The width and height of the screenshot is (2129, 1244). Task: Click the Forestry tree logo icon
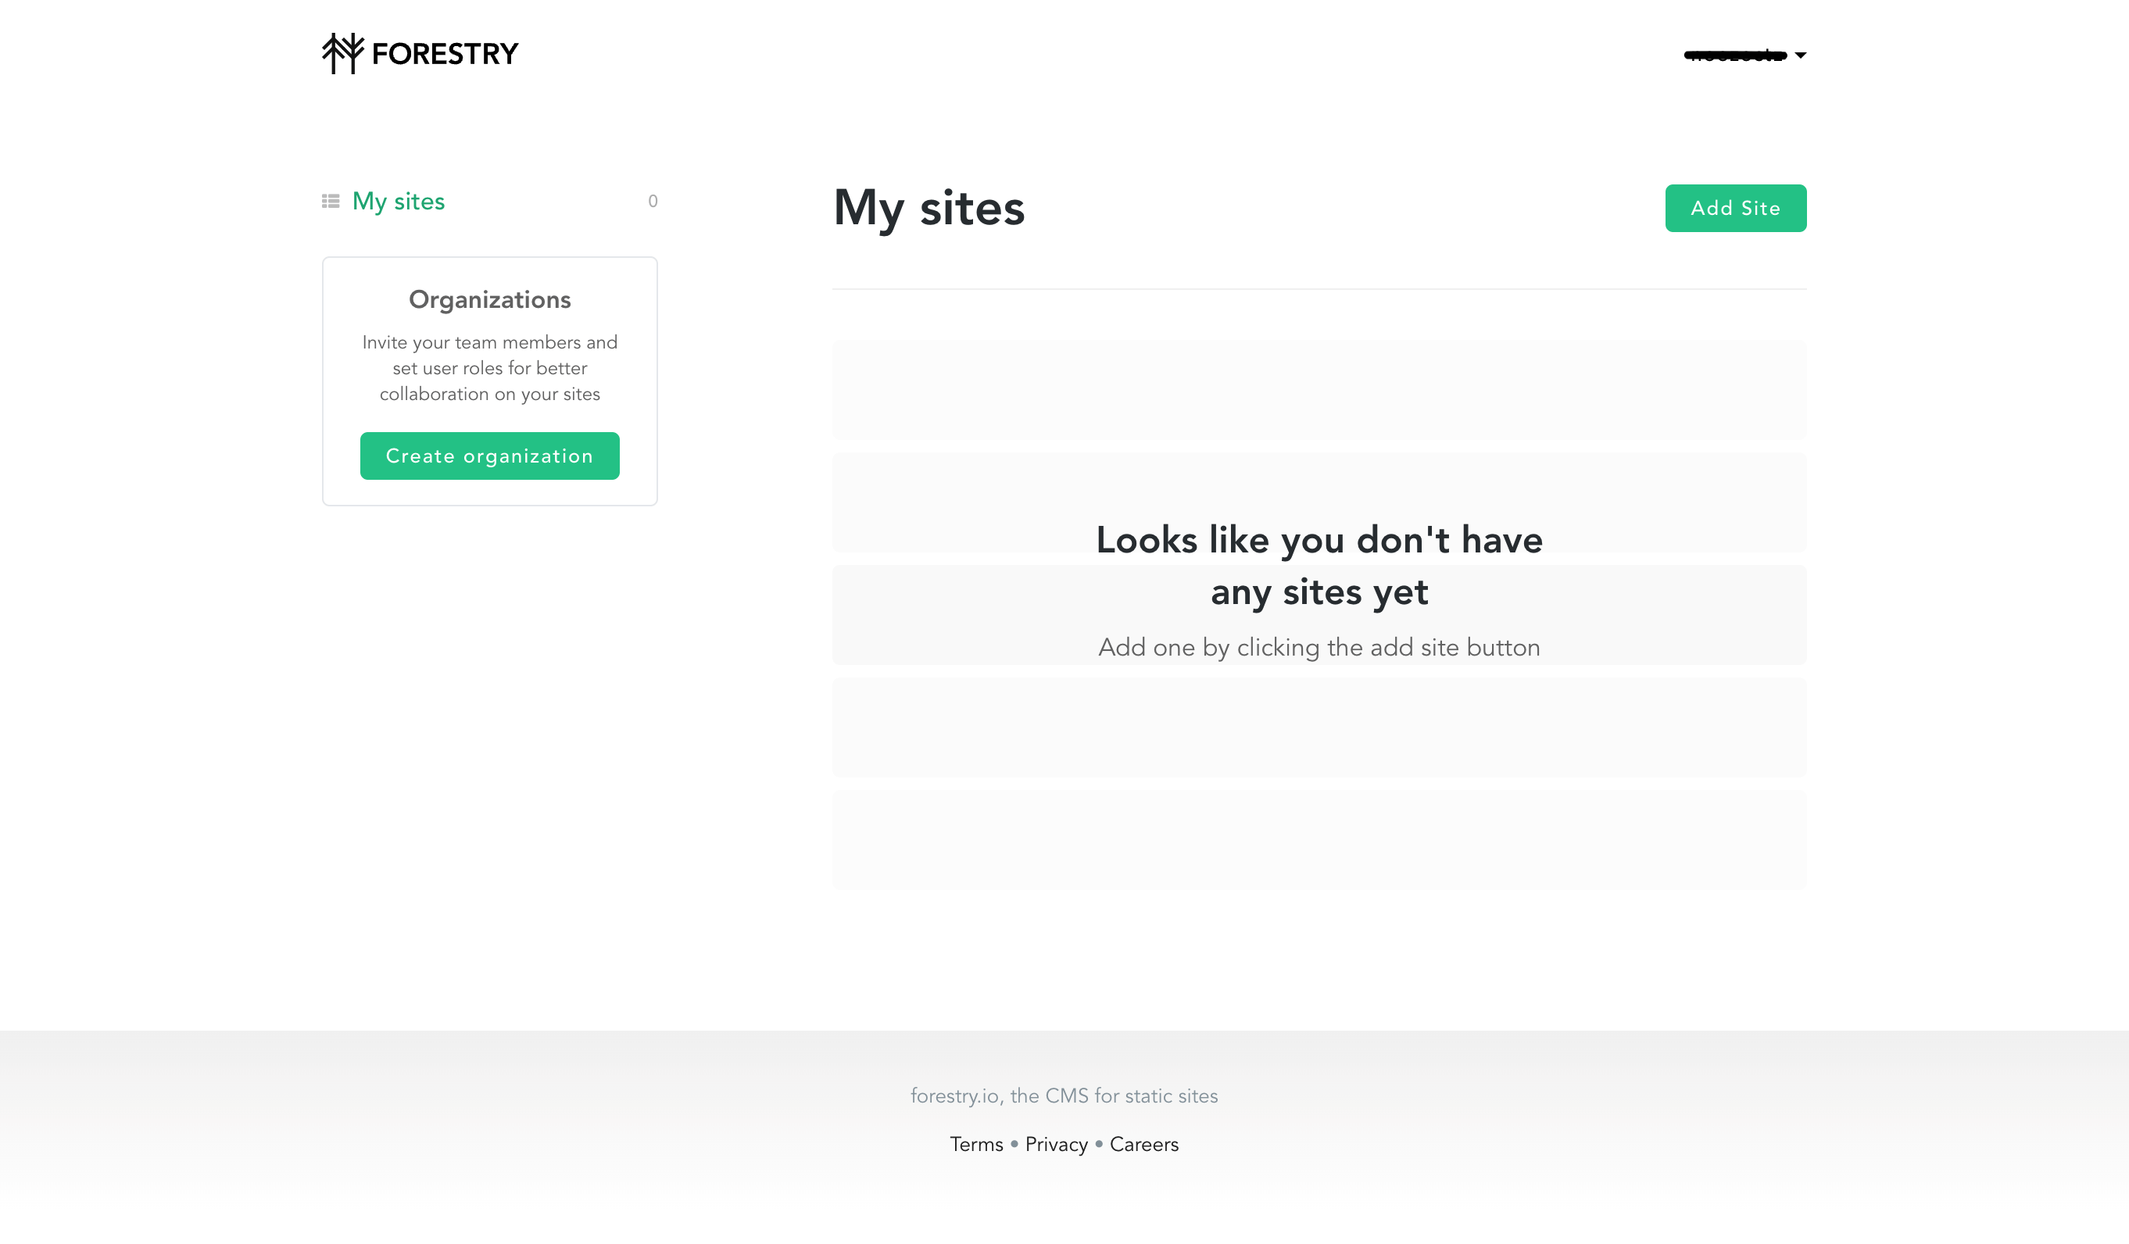(343, 53)
